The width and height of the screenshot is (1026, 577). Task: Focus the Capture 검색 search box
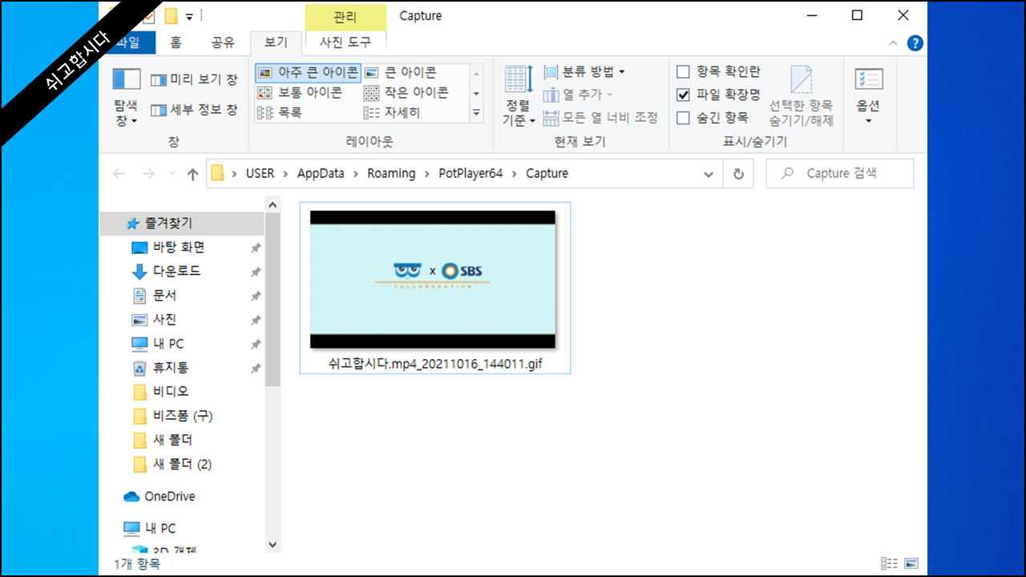coord(839,174)
